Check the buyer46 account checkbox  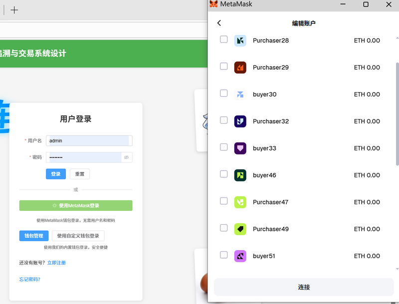(x=223, y=174)
